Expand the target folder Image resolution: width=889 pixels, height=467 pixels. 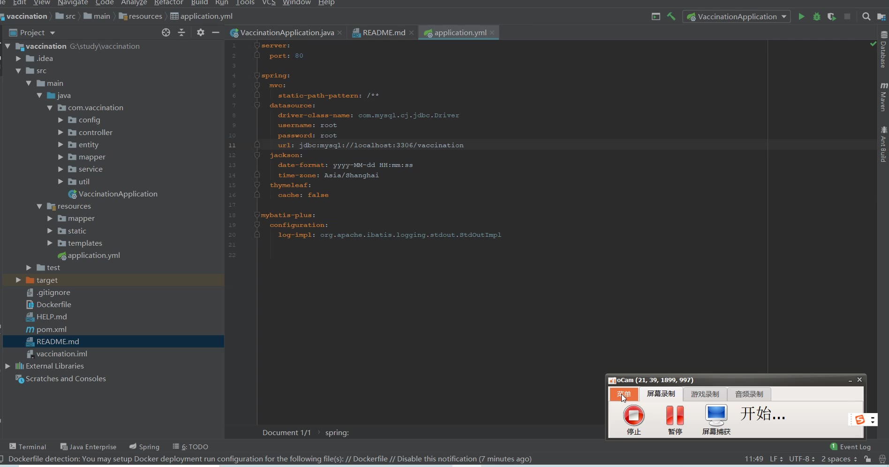(18, 280)
